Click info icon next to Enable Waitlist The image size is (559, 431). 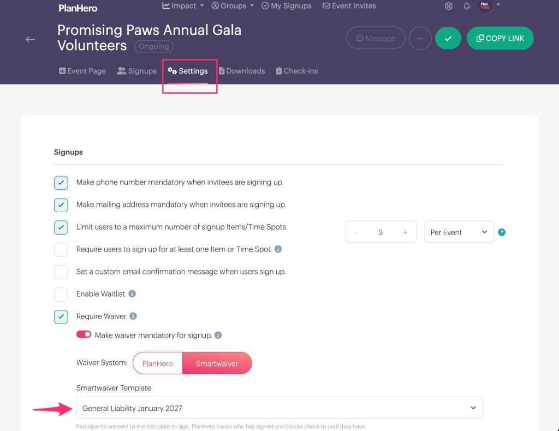132,294
